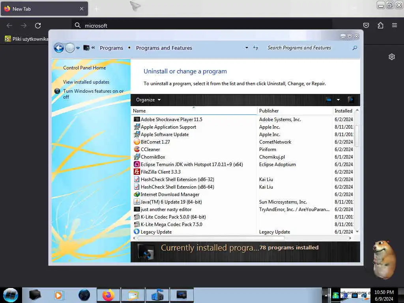Click the scroll down arrow of list

click(357, 232)
